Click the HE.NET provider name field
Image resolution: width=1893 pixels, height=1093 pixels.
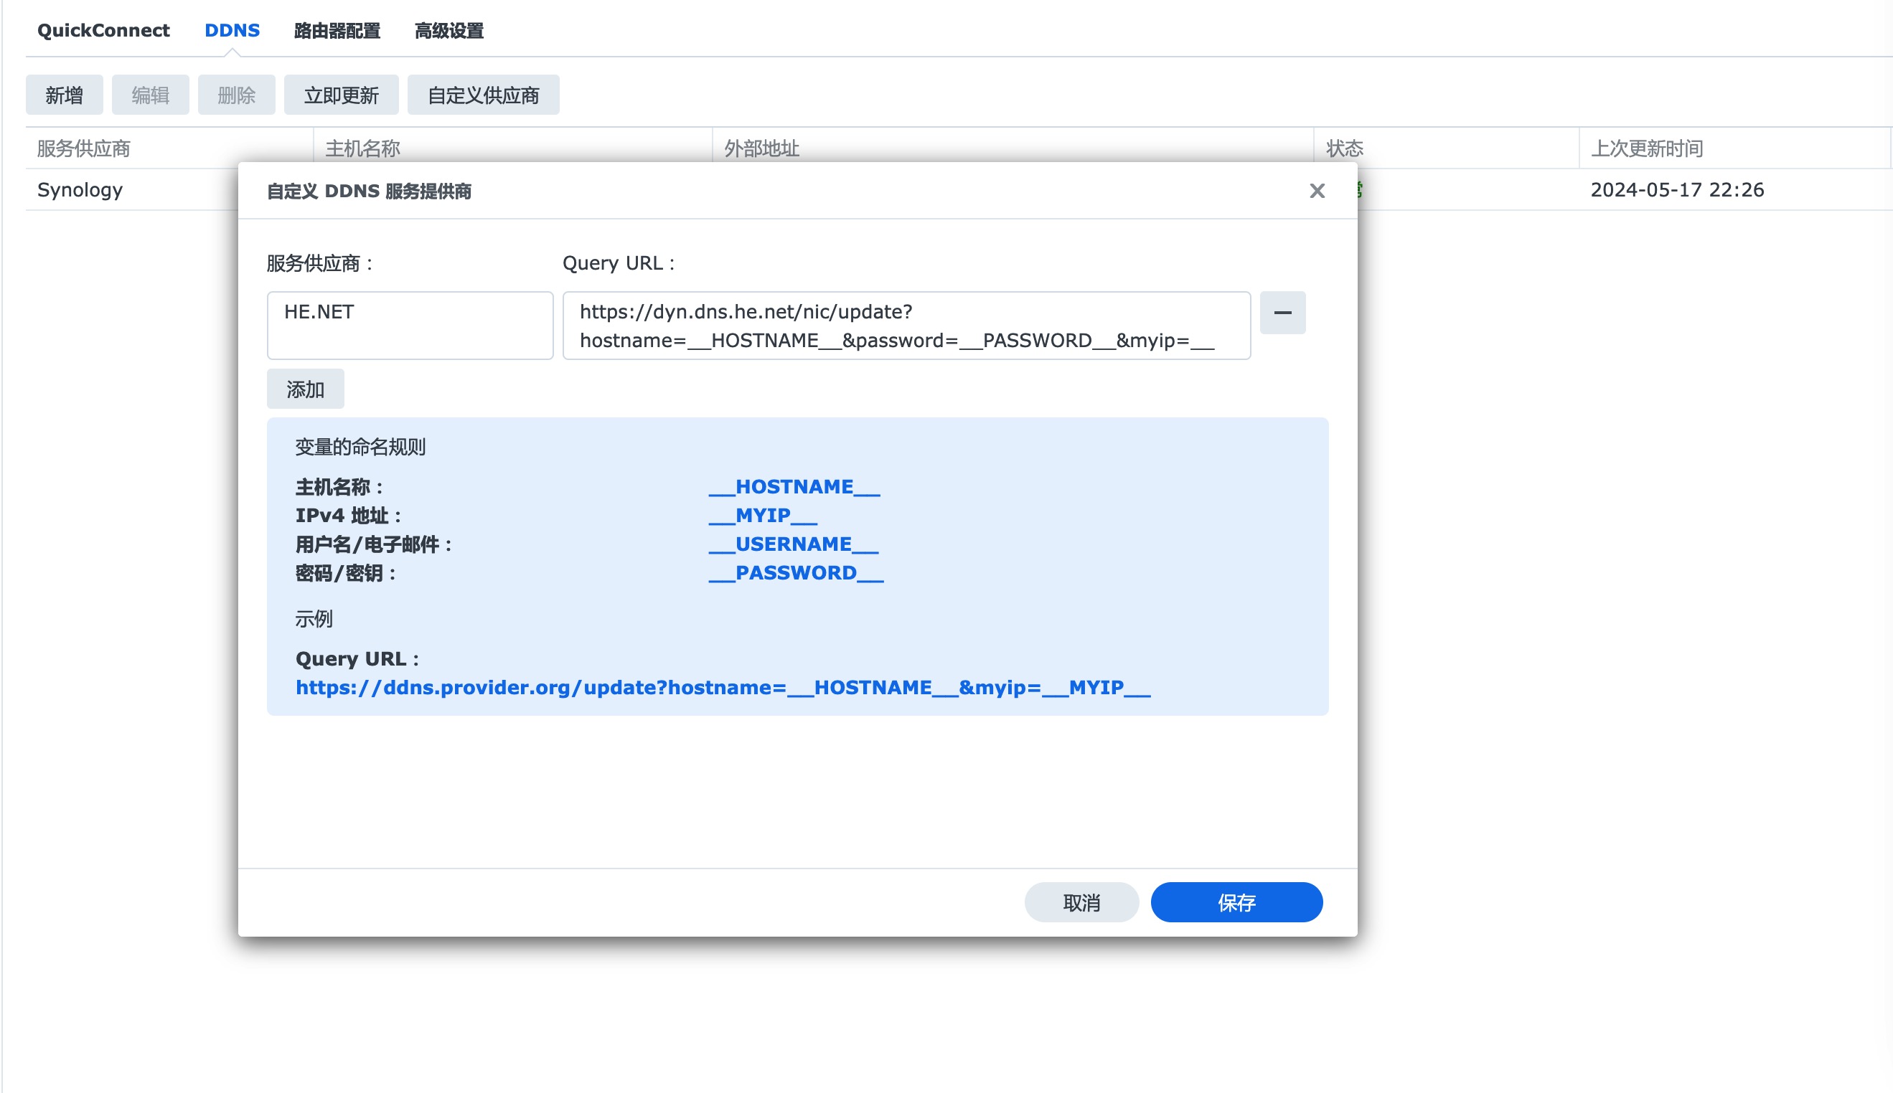point(409,325)
